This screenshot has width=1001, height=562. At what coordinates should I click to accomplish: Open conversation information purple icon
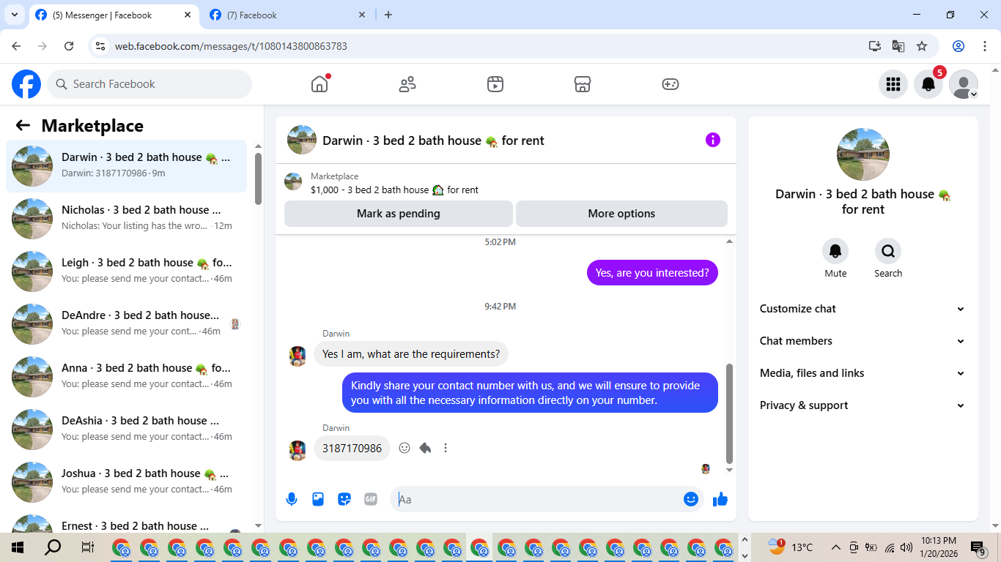(713, 140)
